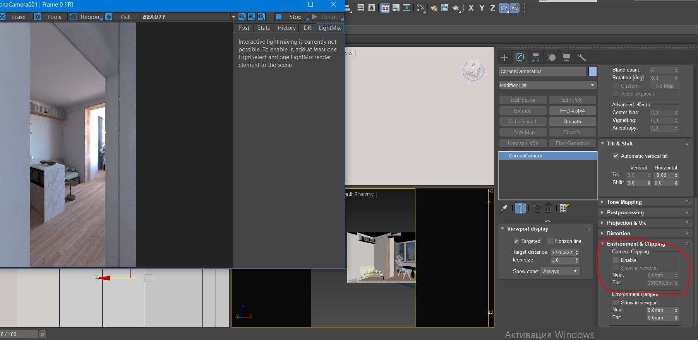Open the Modifier List dropdown
Viewport: 698px width, 340px height.
547,85
